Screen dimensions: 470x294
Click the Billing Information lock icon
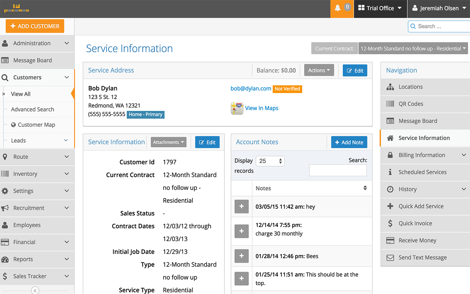(x=390, y=155)
